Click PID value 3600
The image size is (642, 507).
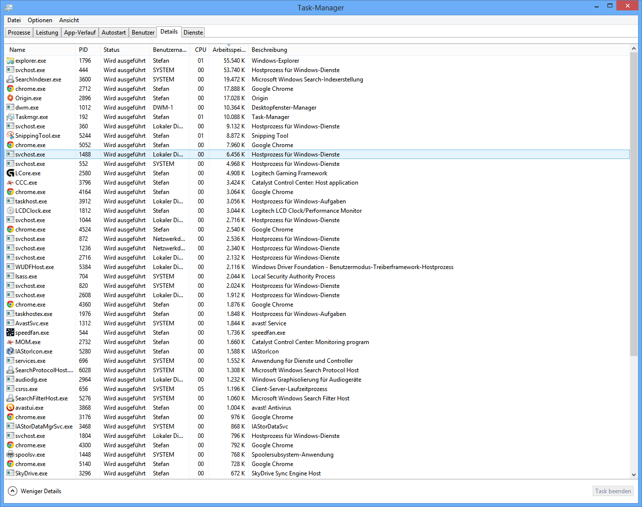pos(85,79)
